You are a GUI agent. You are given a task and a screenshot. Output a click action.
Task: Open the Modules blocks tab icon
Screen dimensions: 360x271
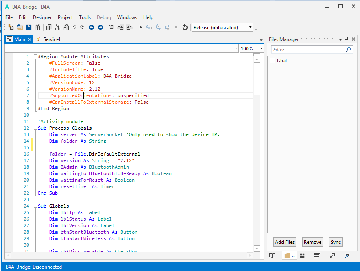302,256
